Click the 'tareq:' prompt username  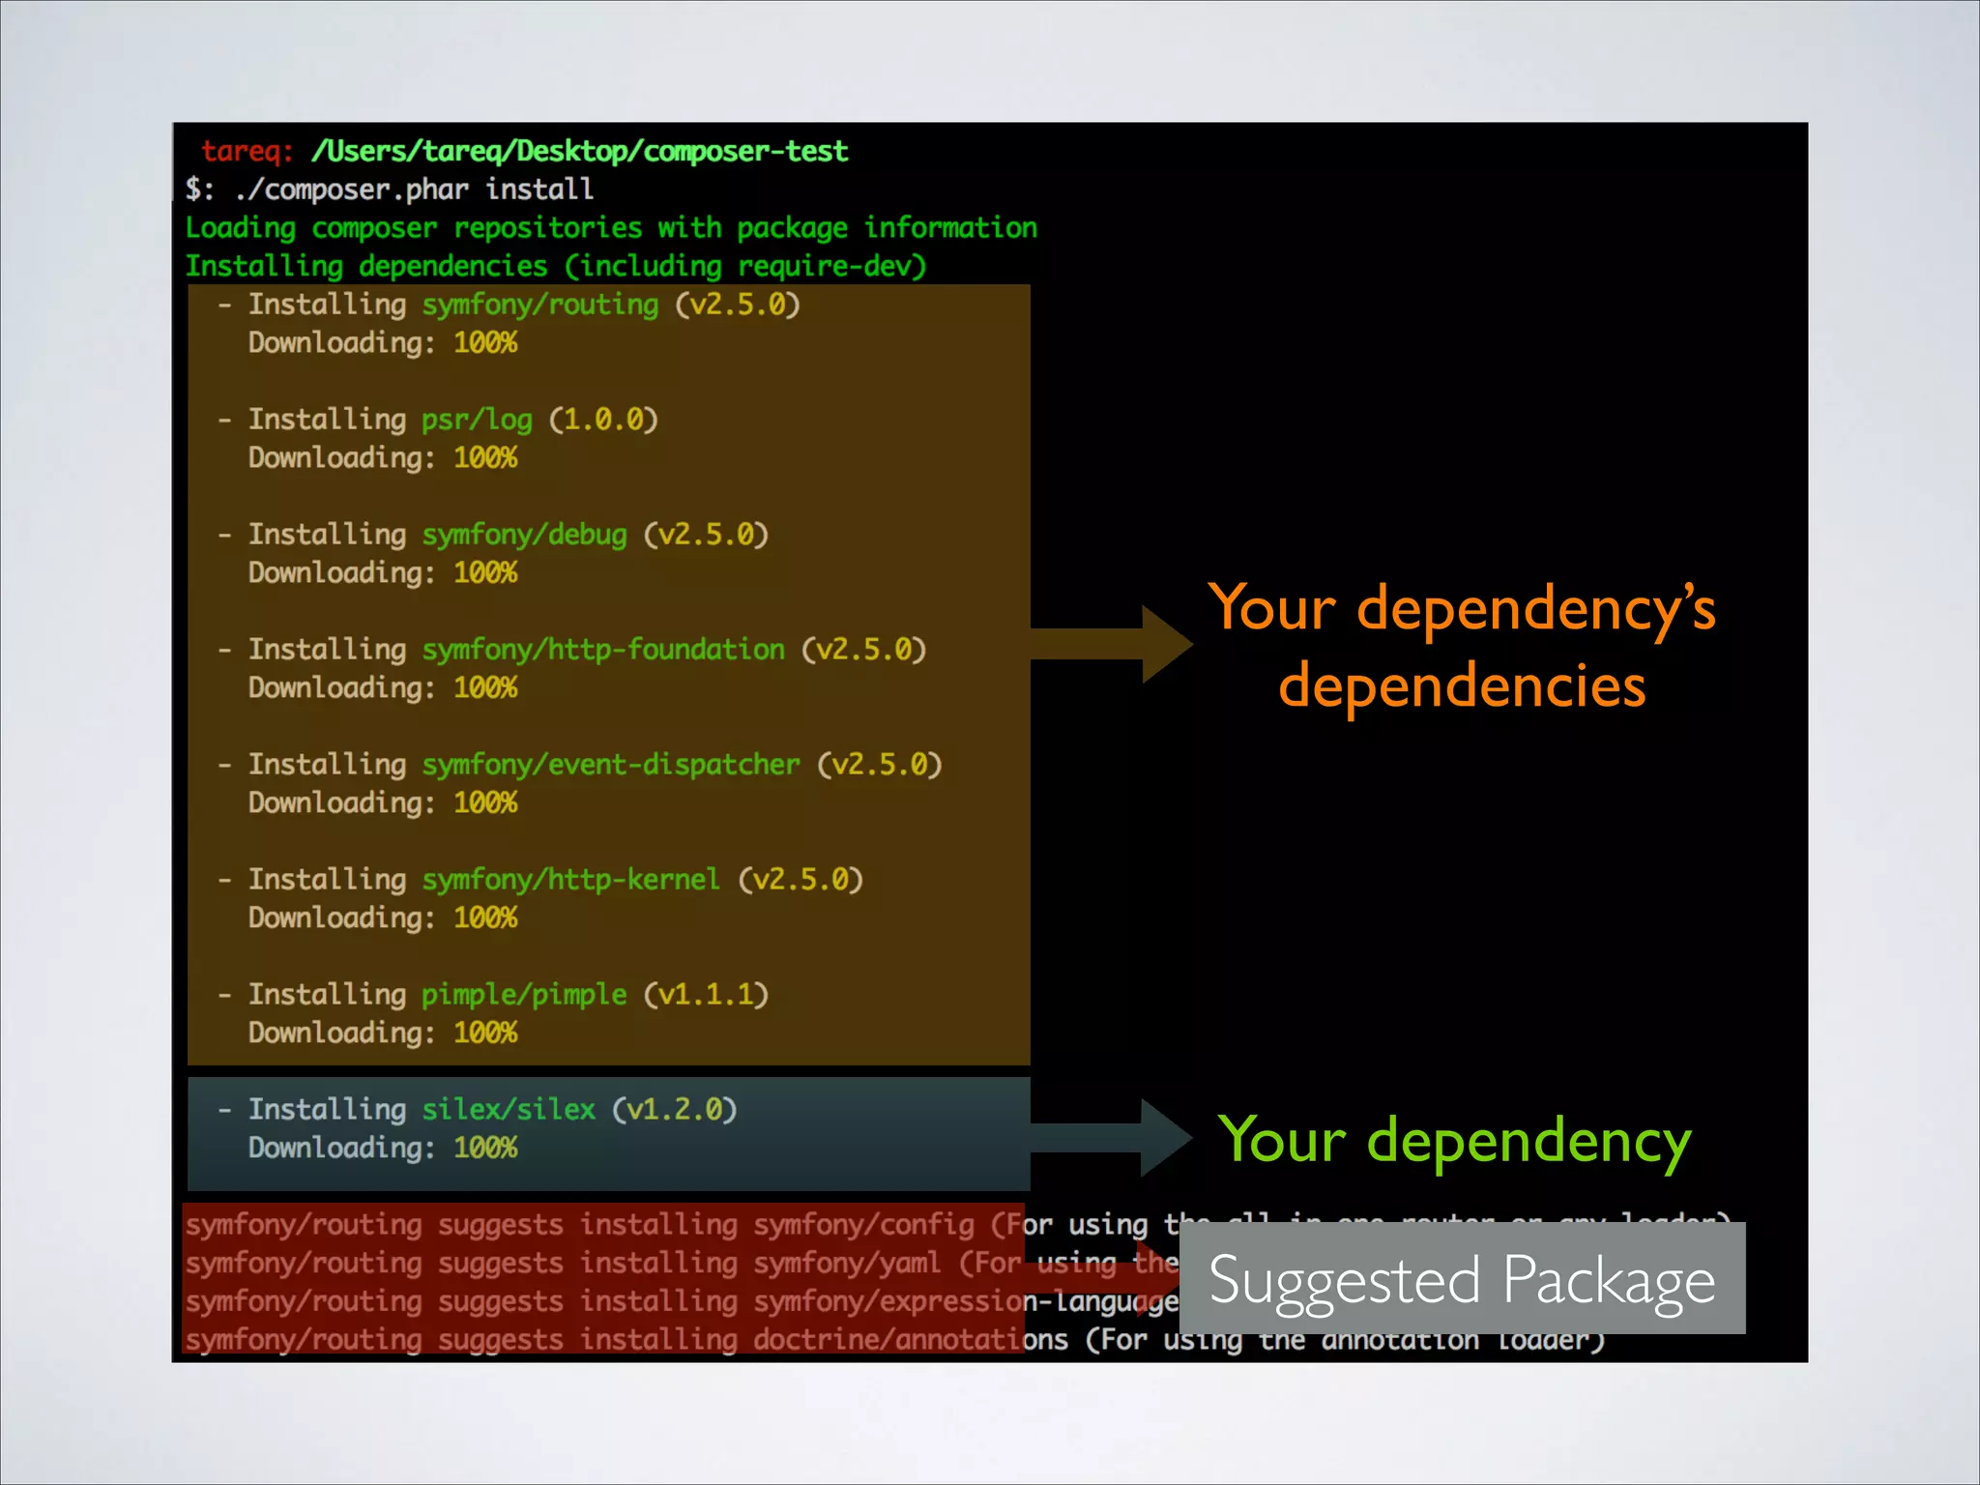pos(247,151)
